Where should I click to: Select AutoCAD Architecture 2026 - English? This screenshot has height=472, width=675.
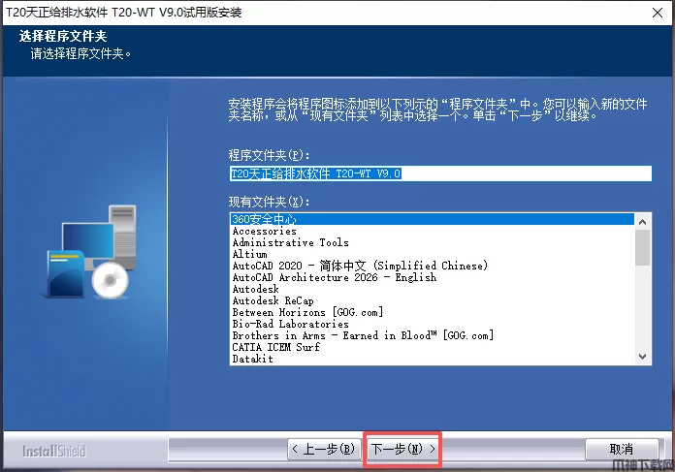(432, 277)
